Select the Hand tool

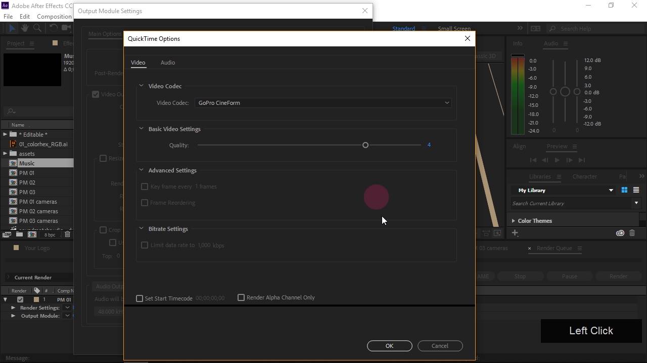click(25, 28)
